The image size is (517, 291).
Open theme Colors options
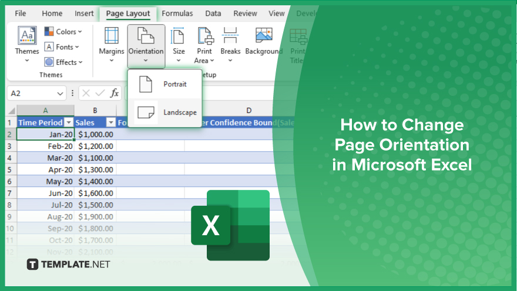click(63, 32)
